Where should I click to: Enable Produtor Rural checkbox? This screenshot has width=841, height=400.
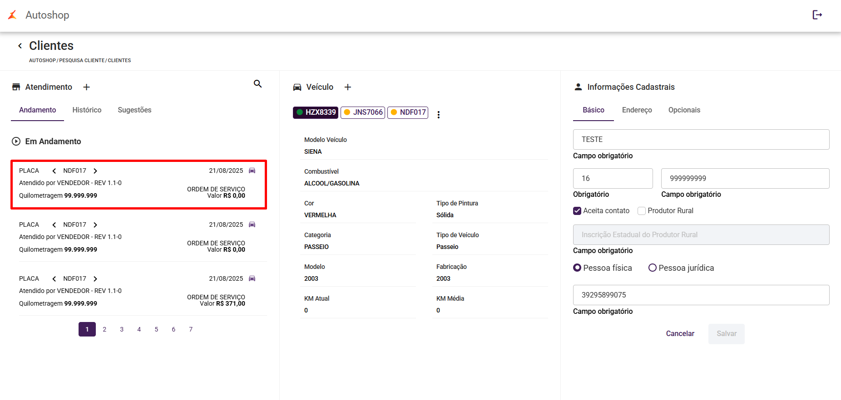click(642, 211)
